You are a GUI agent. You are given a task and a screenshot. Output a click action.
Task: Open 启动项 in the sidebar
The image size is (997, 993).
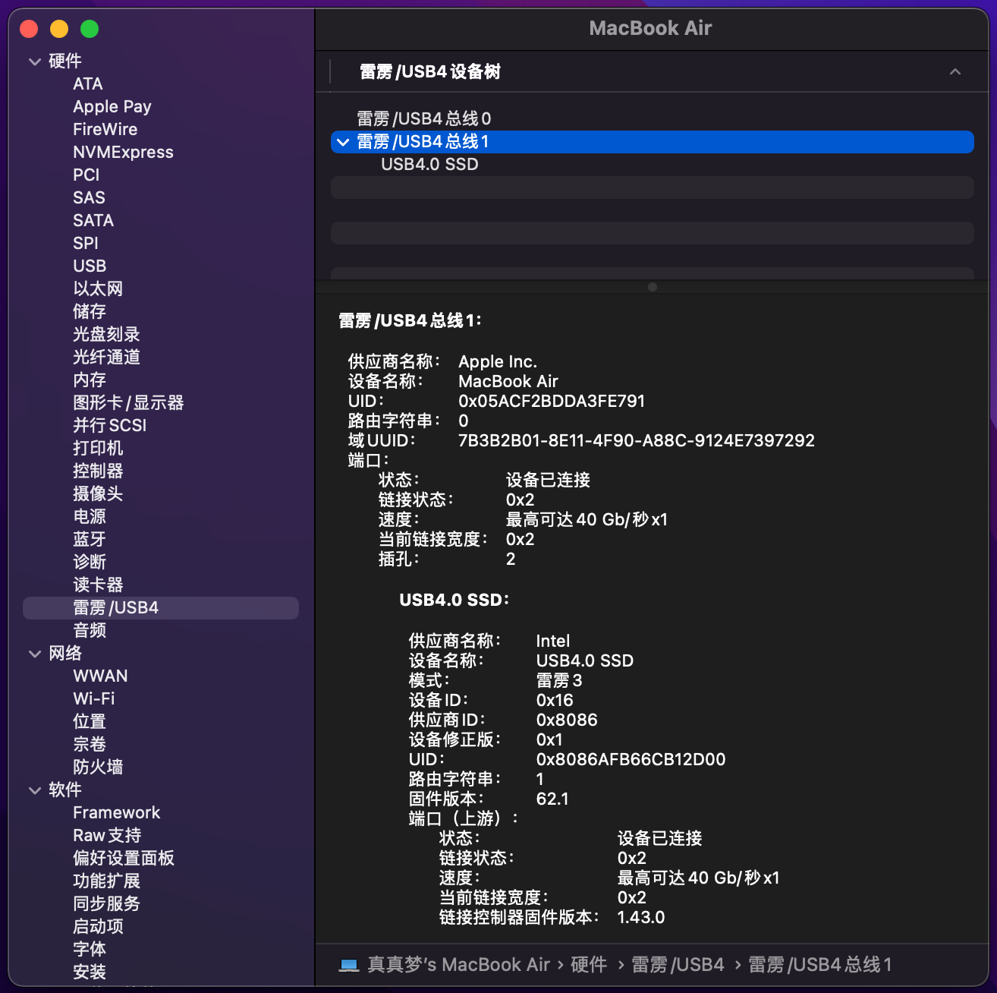tap(98, 927)
